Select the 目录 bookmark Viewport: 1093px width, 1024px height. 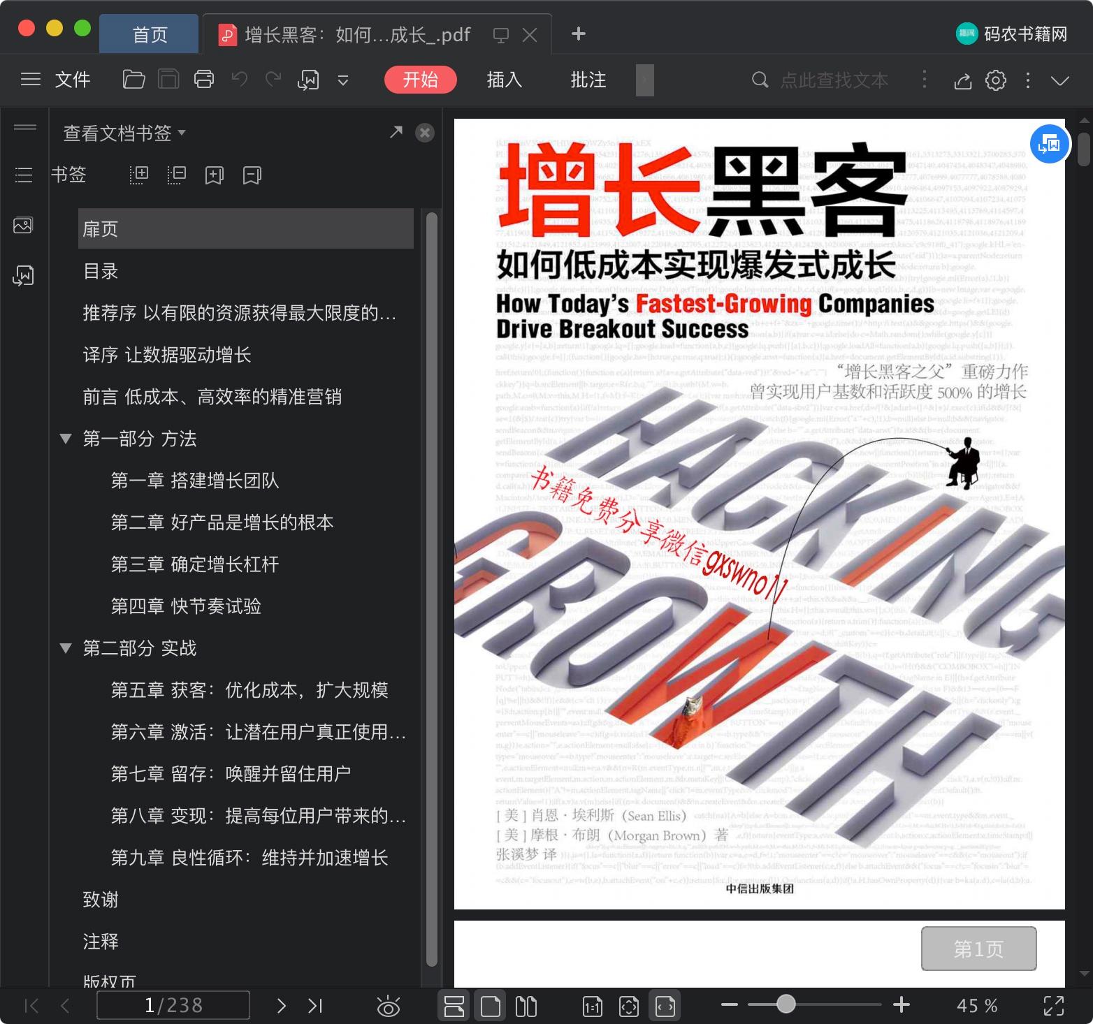(x=101, y=271)
